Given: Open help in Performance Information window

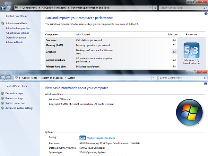Looking at the screenshot, I should point(206,14).
